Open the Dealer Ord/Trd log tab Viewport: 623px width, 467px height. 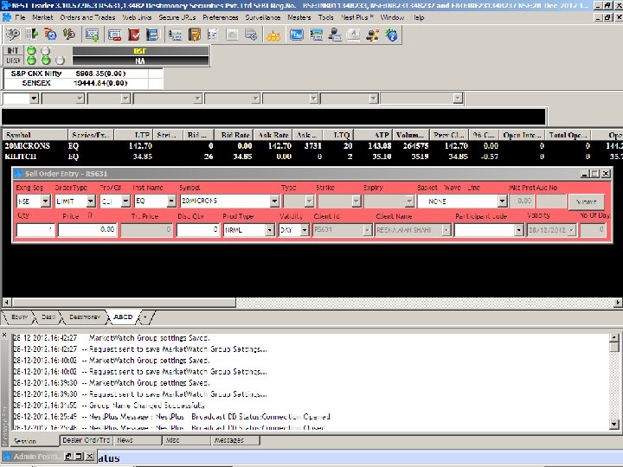pos(87,440)
